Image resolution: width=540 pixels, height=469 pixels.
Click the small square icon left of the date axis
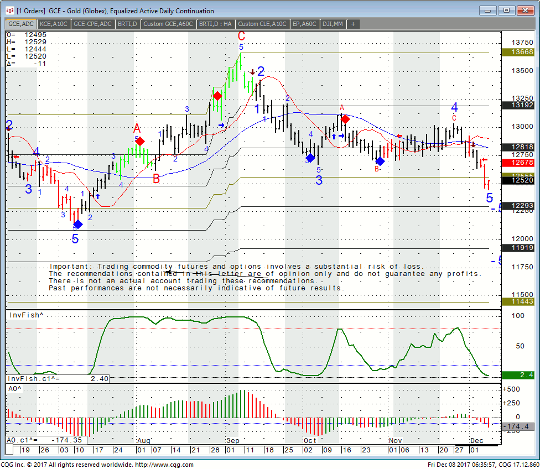click(x=11, y=450)
